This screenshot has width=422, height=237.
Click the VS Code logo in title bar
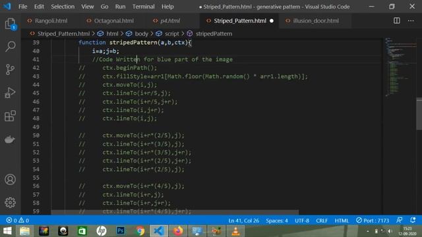7,7
